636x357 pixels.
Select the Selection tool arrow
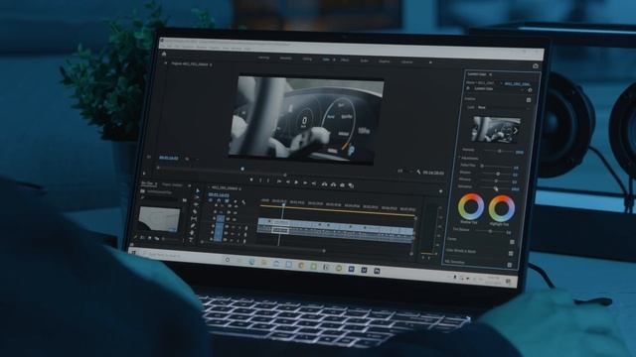[x=198, y=190]
